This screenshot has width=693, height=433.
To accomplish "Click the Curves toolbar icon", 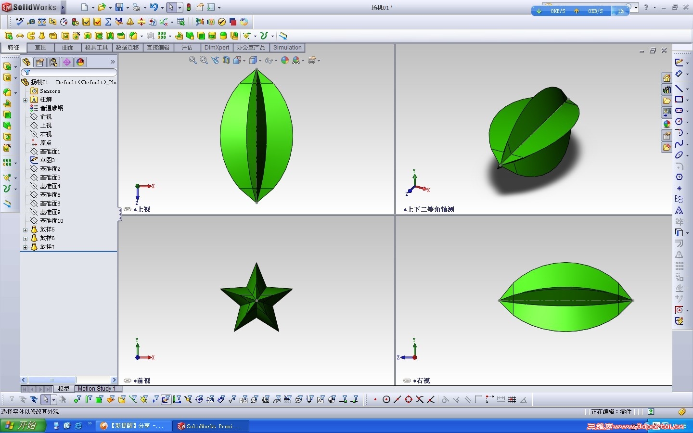I will pyautogui.click(x=264, y=36).
